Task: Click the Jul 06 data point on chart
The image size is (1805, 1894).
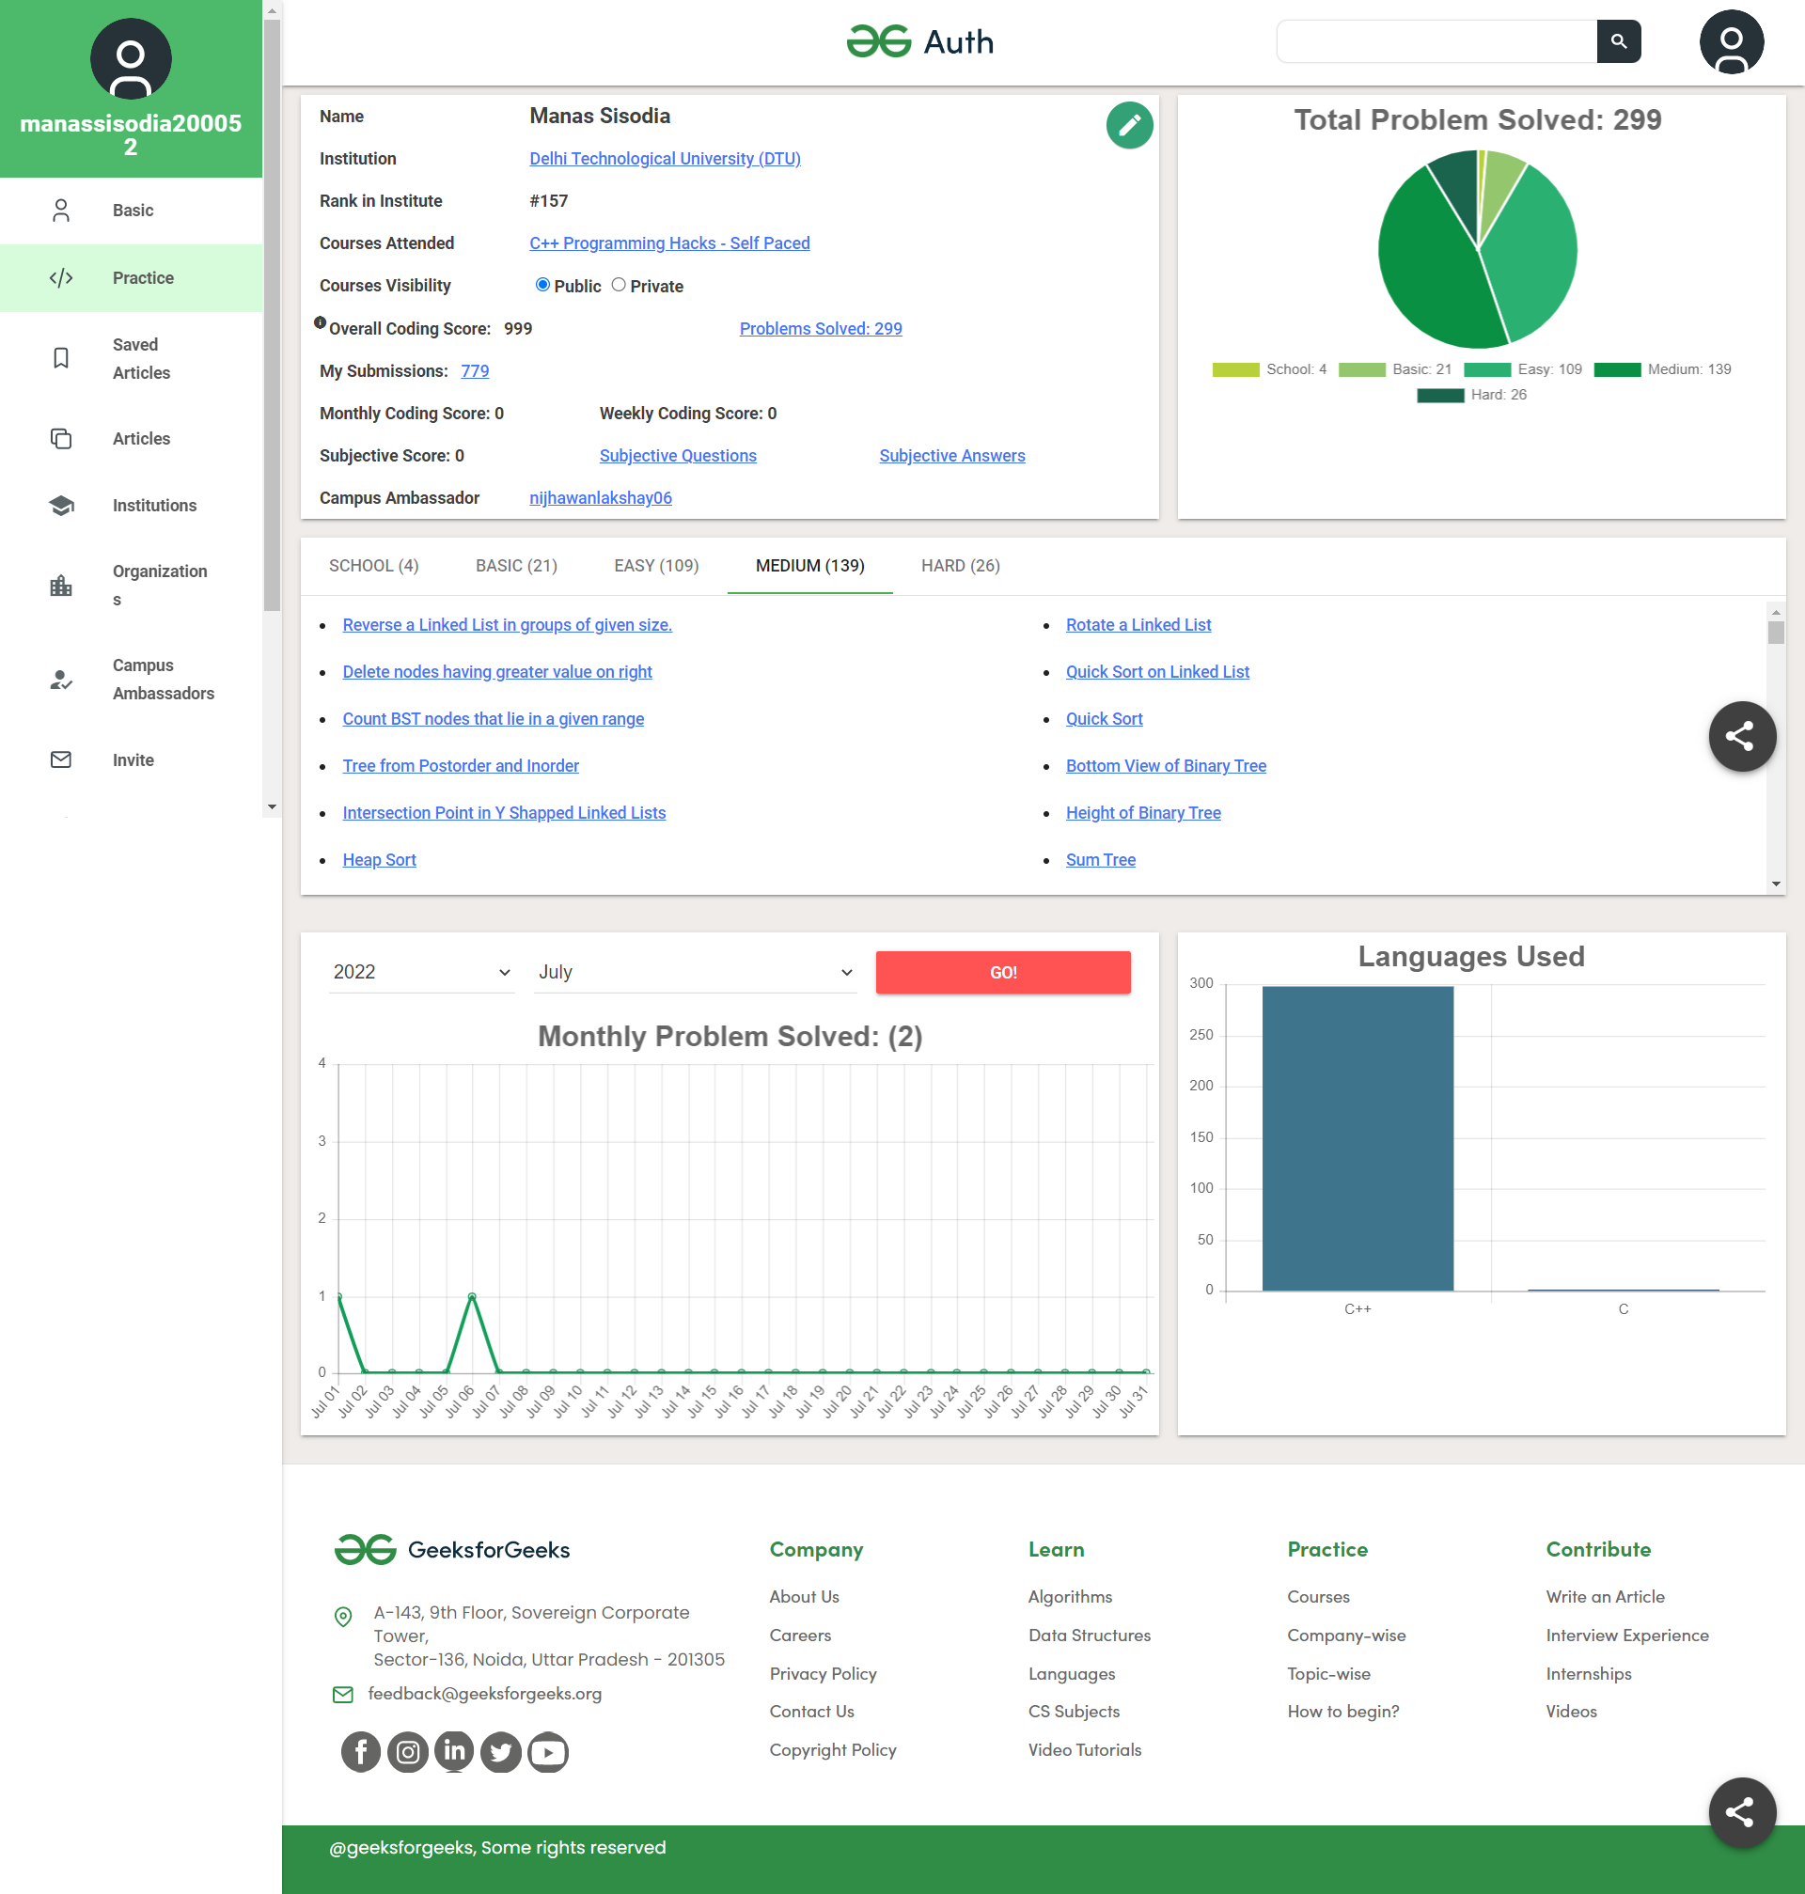Action: [x=471, y=1295]
